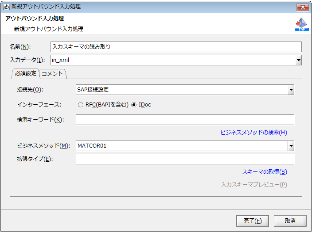Click the SAP logo icon in header
The width and height of the screenshot is (312, 232).
[x=301, y=25]
